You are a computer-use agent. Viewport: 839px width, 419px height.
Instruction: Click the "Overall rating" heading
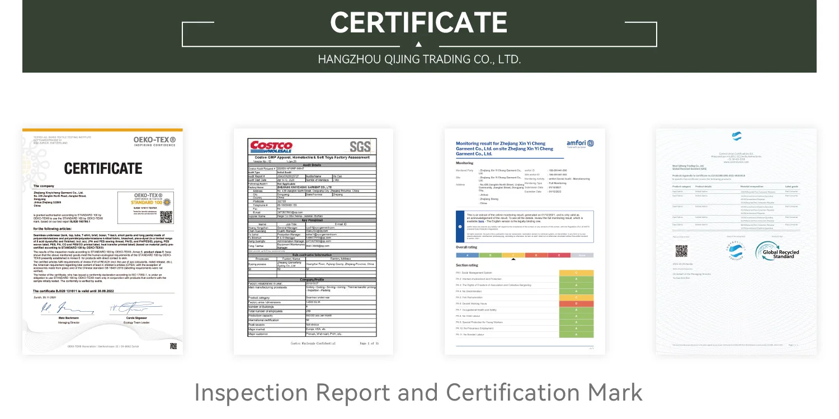click(x=466, y=246)
